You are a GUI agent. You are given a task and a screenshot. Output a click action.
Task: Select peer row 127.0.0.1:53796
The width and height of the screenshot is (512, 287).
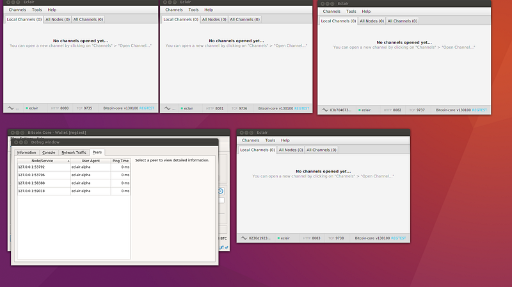click(74, 175)
